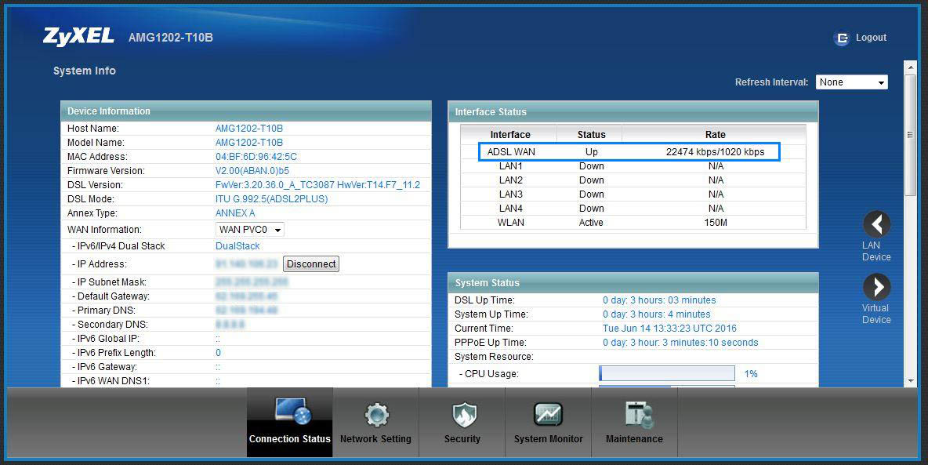Click the ANNEX A value
The width and height of the screenshot is (928, 465).
pos(235,213)
